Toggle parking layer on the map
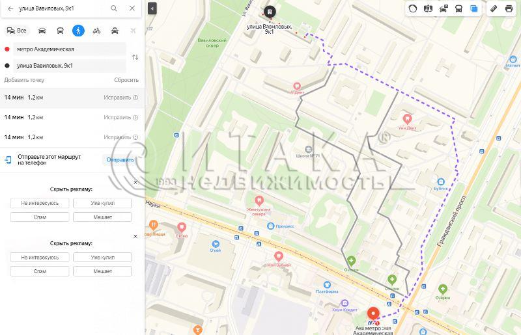This screenshot has height=335, width=521. pos(444,9)
